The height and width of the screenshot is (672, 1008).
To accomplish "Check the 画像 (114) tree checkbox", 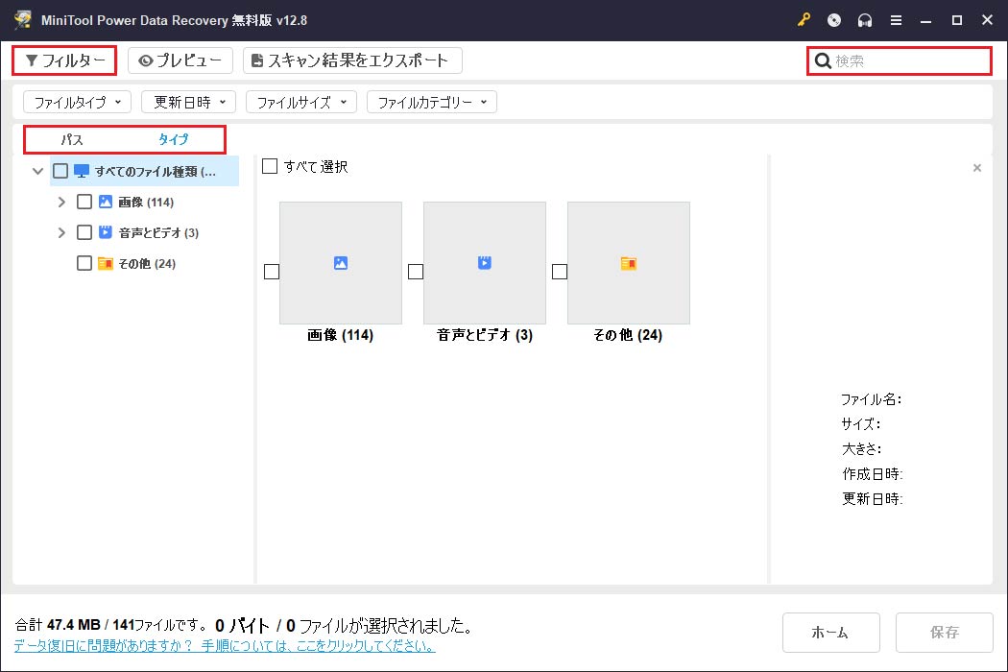I will pyautogui.click(x=84, y=202).
